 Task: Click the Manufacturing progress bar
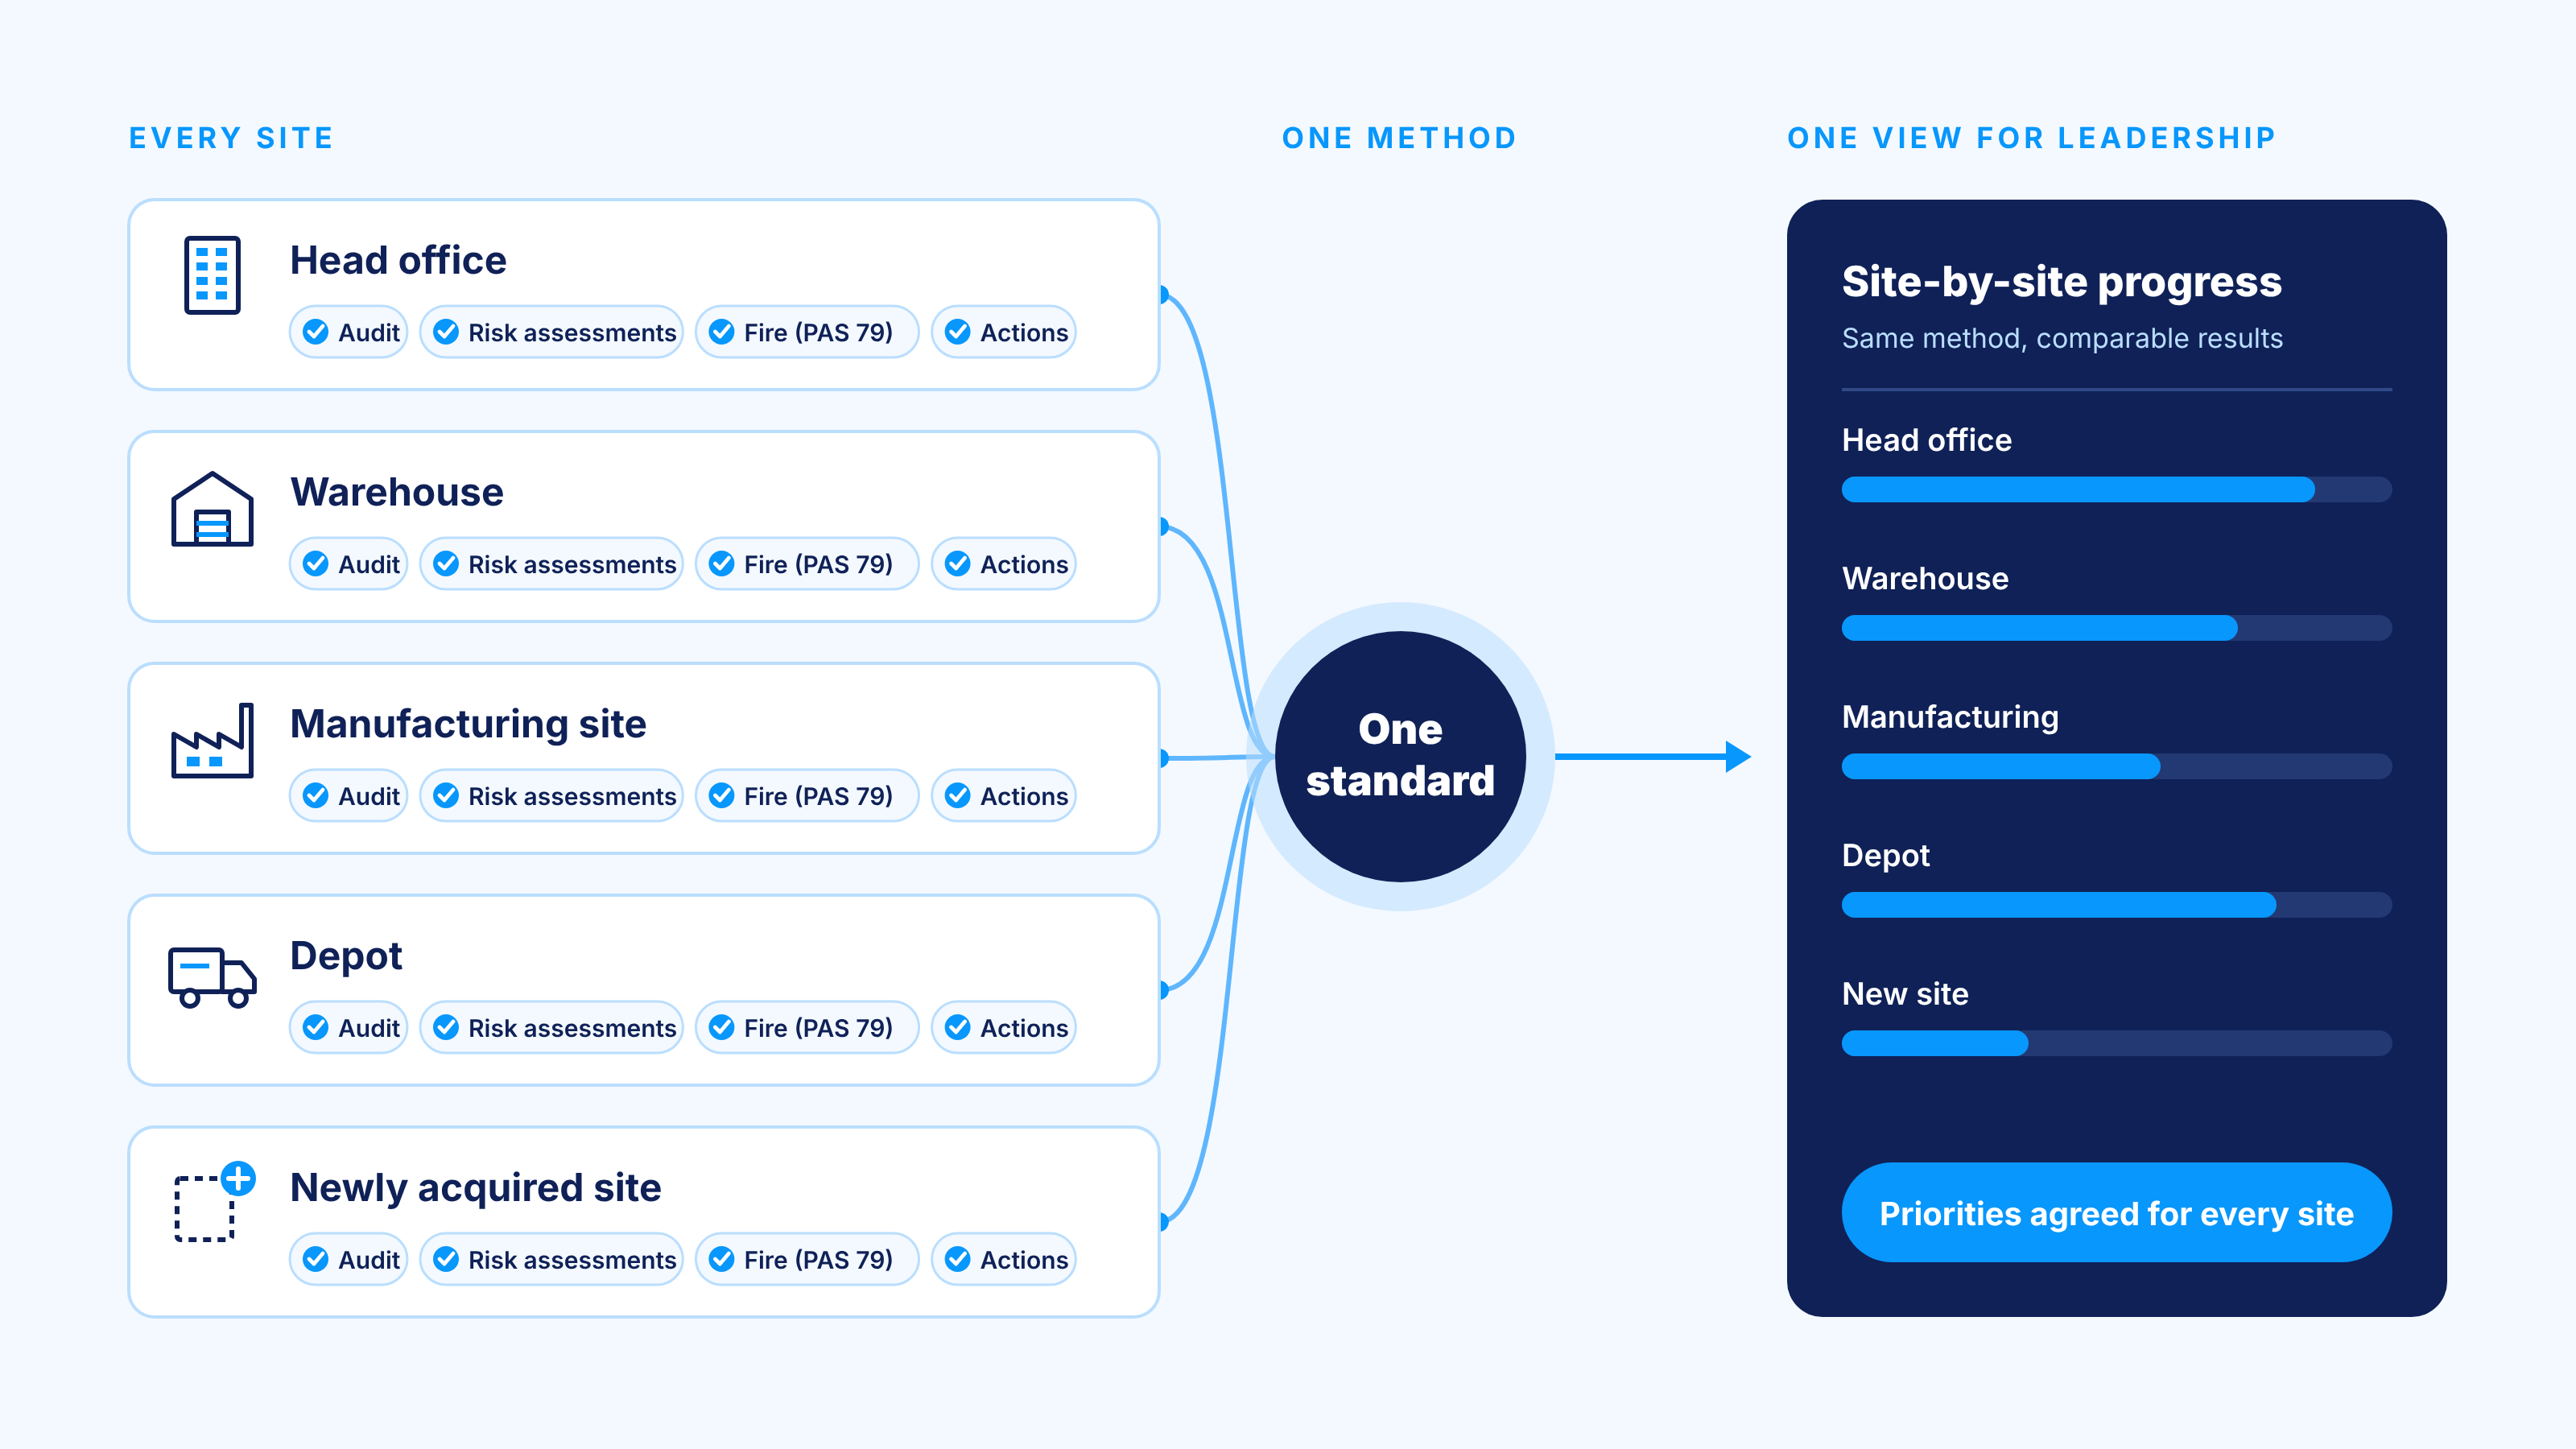(x=2116, y=766)
